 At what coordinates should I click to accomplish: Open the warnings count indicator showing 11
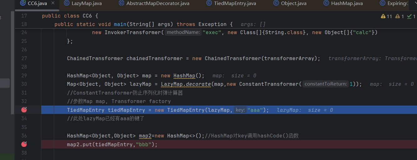point(386,16)
